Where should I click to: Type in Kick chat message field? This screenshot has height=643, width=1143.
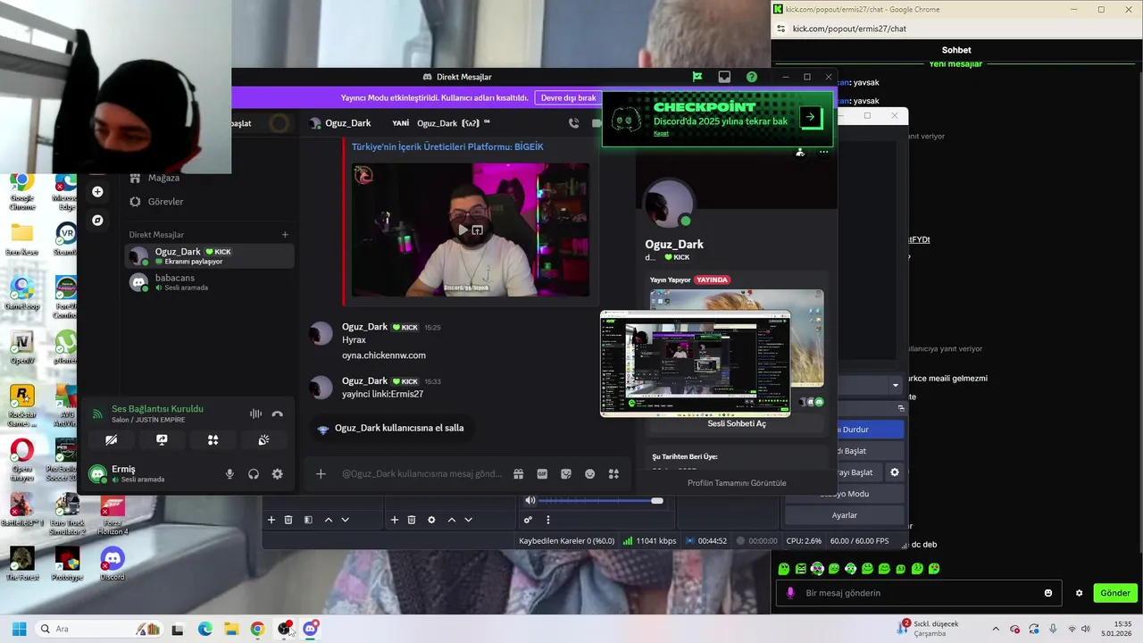918,593
